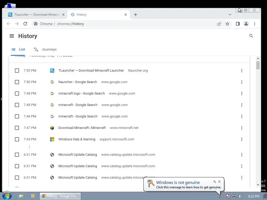Viewport: 267px width, 200px height.
Task: Launch Windows Media Player from the taskbar
Action: coord(33,196)
